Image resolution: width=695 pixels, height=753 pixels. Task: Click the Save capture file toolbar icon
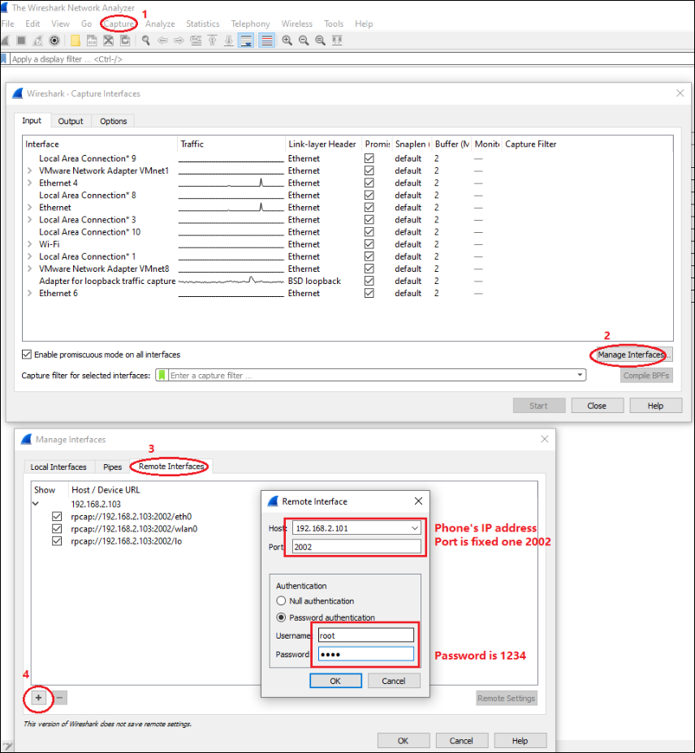pos(92,41)
